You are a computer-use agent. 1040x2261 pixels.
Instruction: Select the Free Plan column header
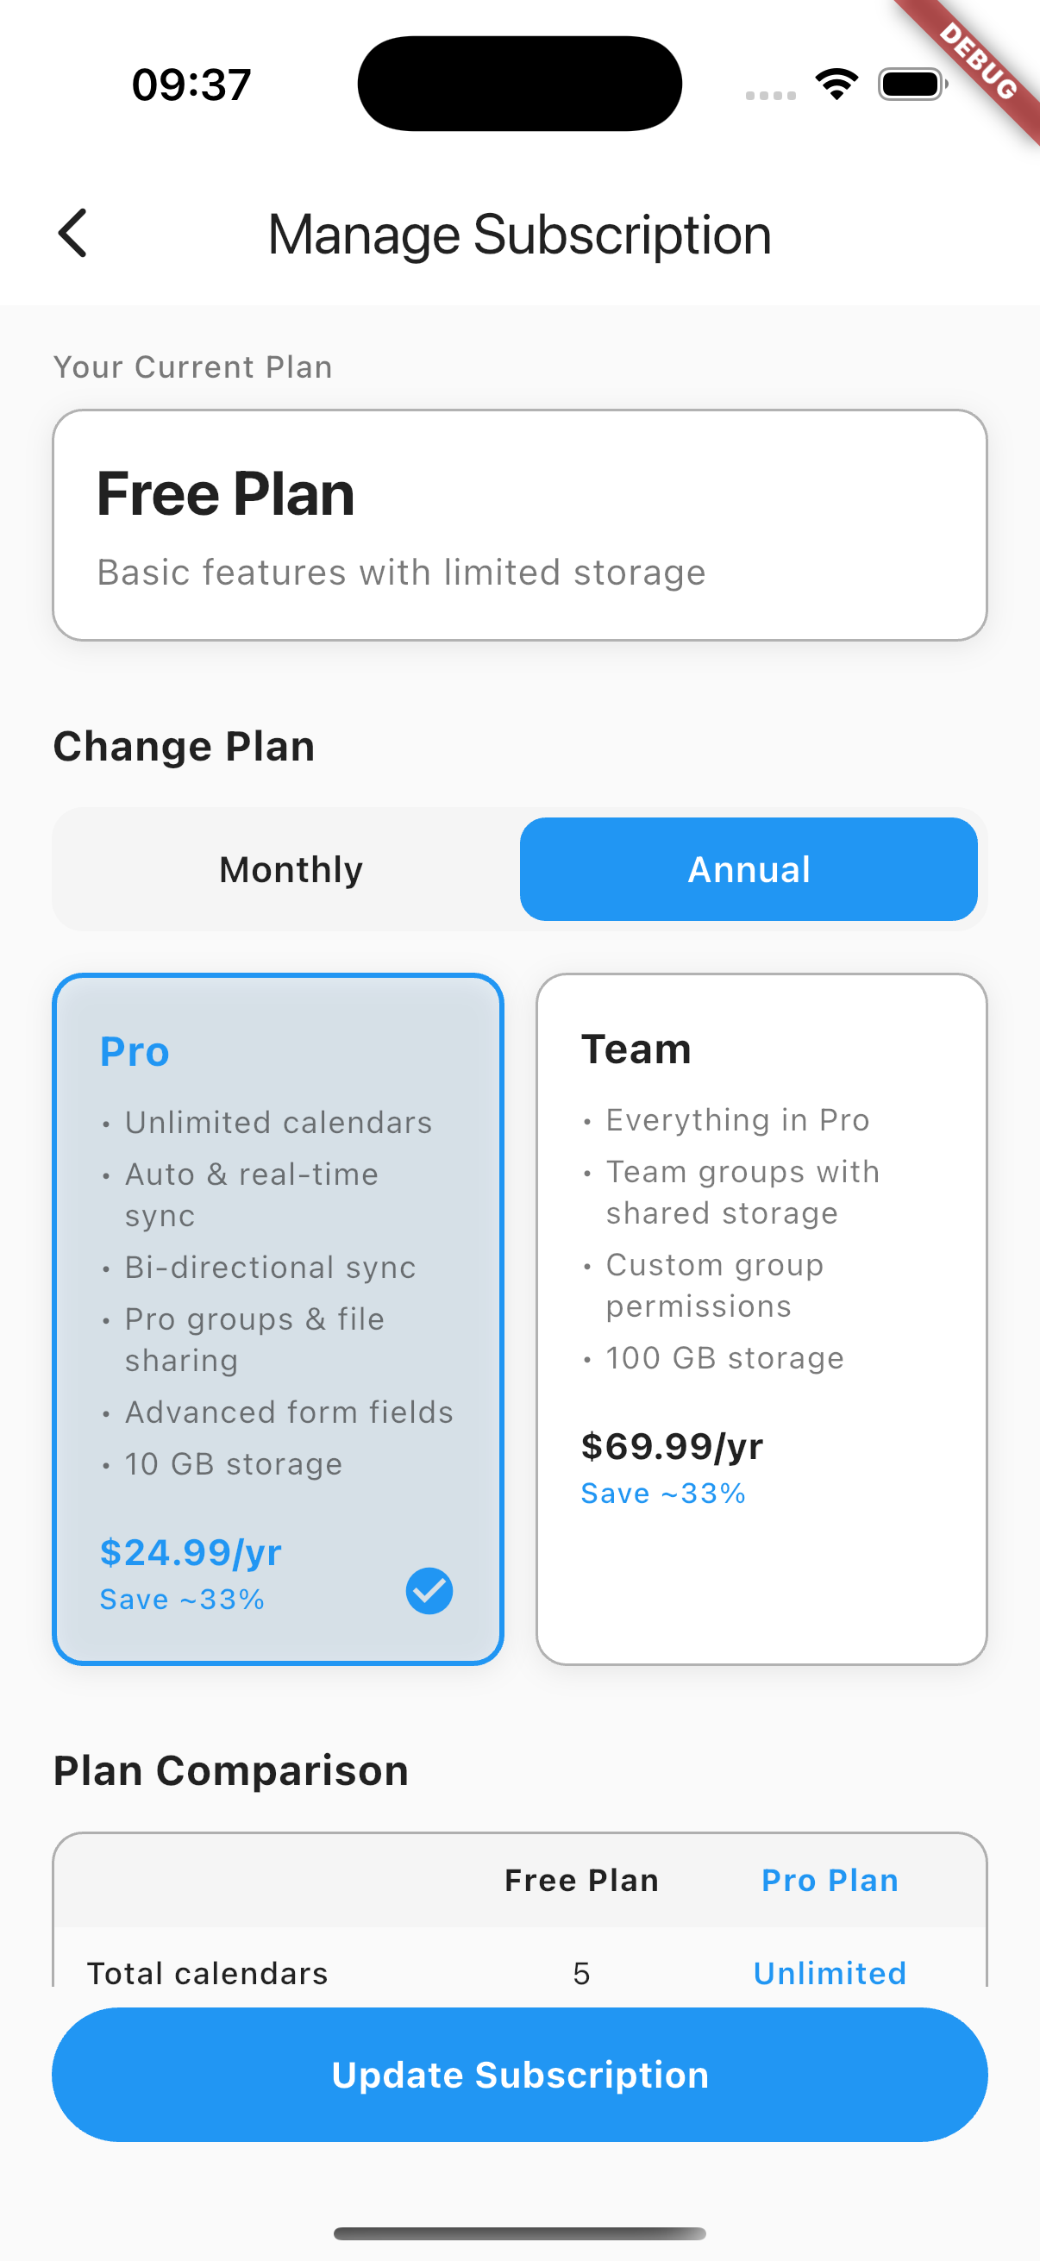(582, 1881)
